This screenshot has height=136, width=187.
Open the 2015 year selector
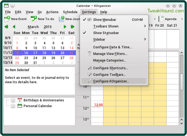click(x=48, y=27)
